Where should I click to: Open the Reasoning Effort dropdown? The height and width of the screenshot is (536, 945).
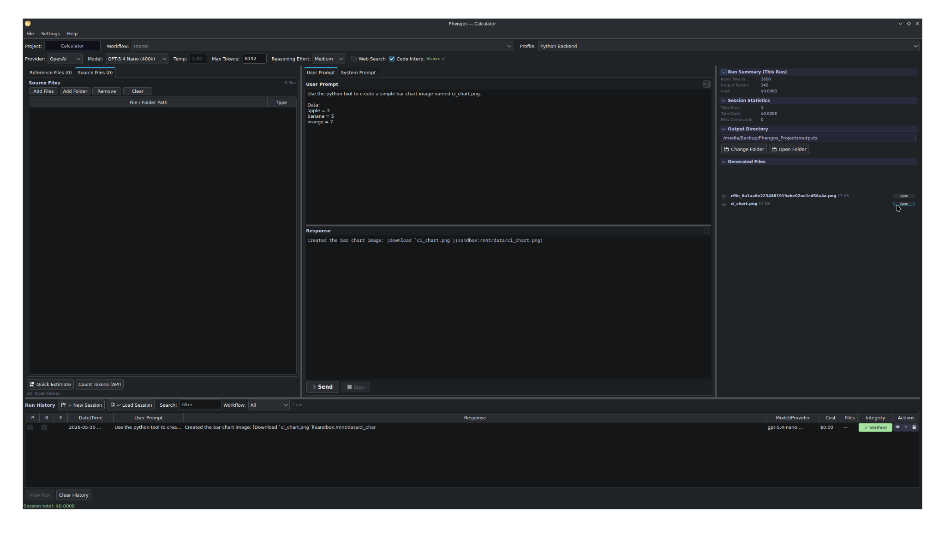pos(329,59)
